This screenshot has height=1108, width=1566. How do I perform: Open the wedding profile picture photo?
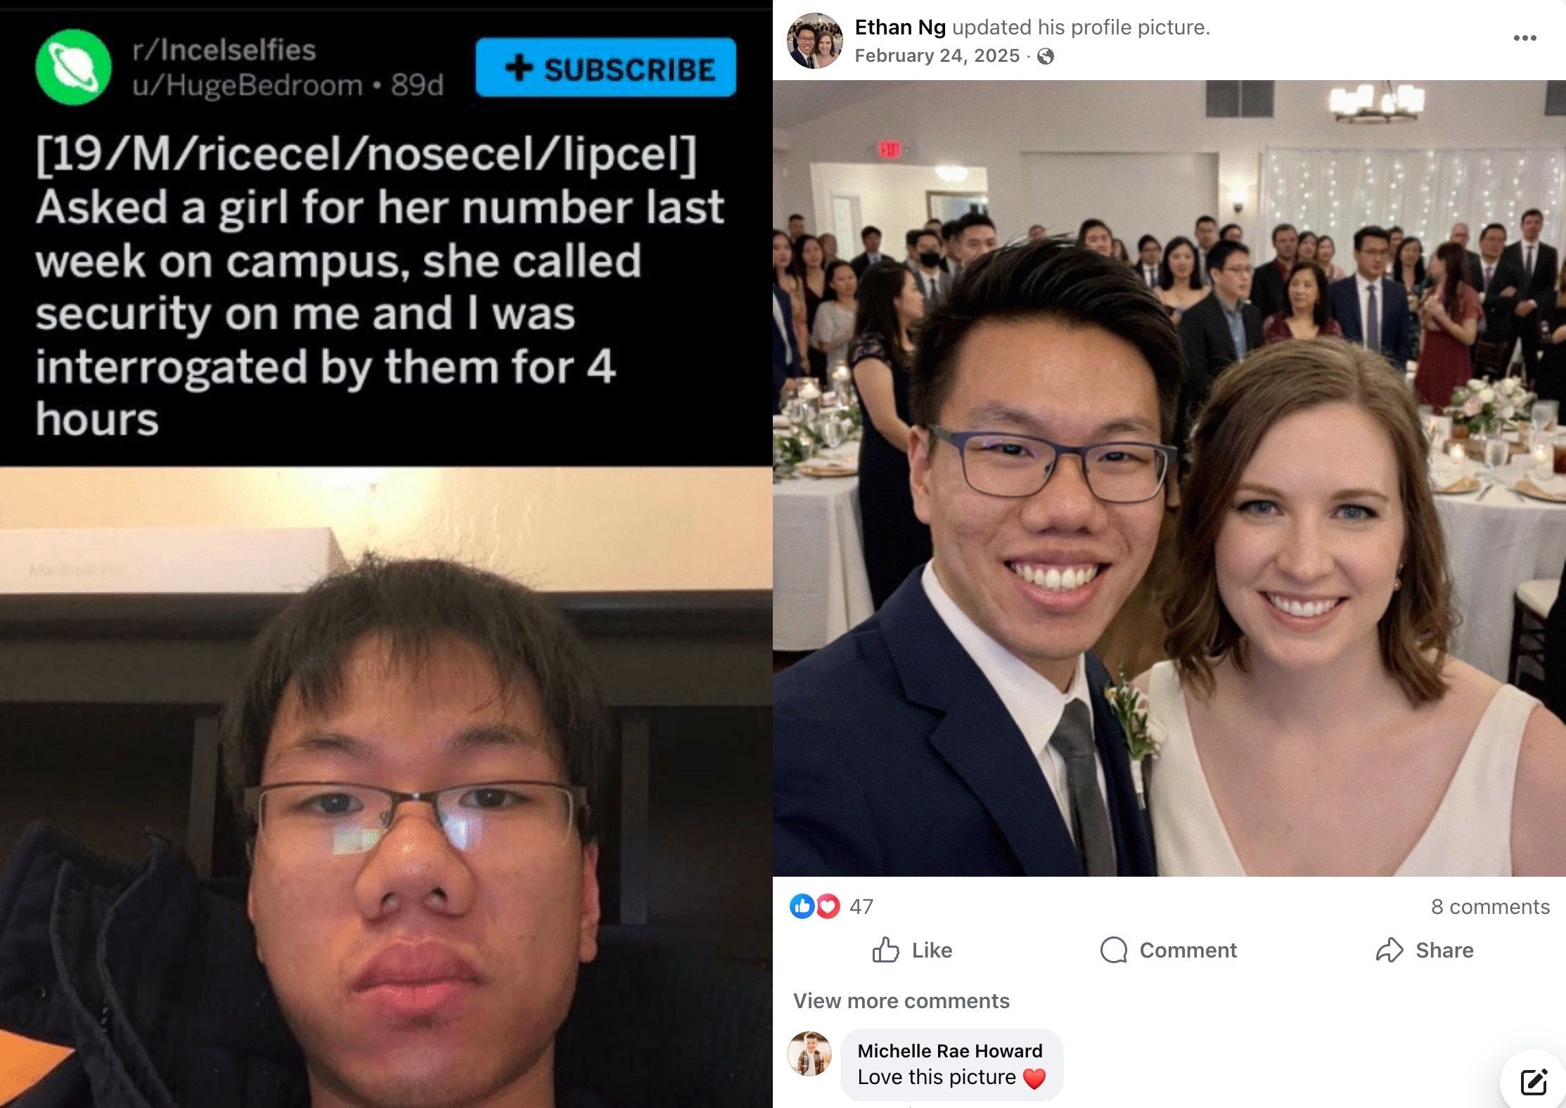pyautogui.click(x=1169, y=478)
